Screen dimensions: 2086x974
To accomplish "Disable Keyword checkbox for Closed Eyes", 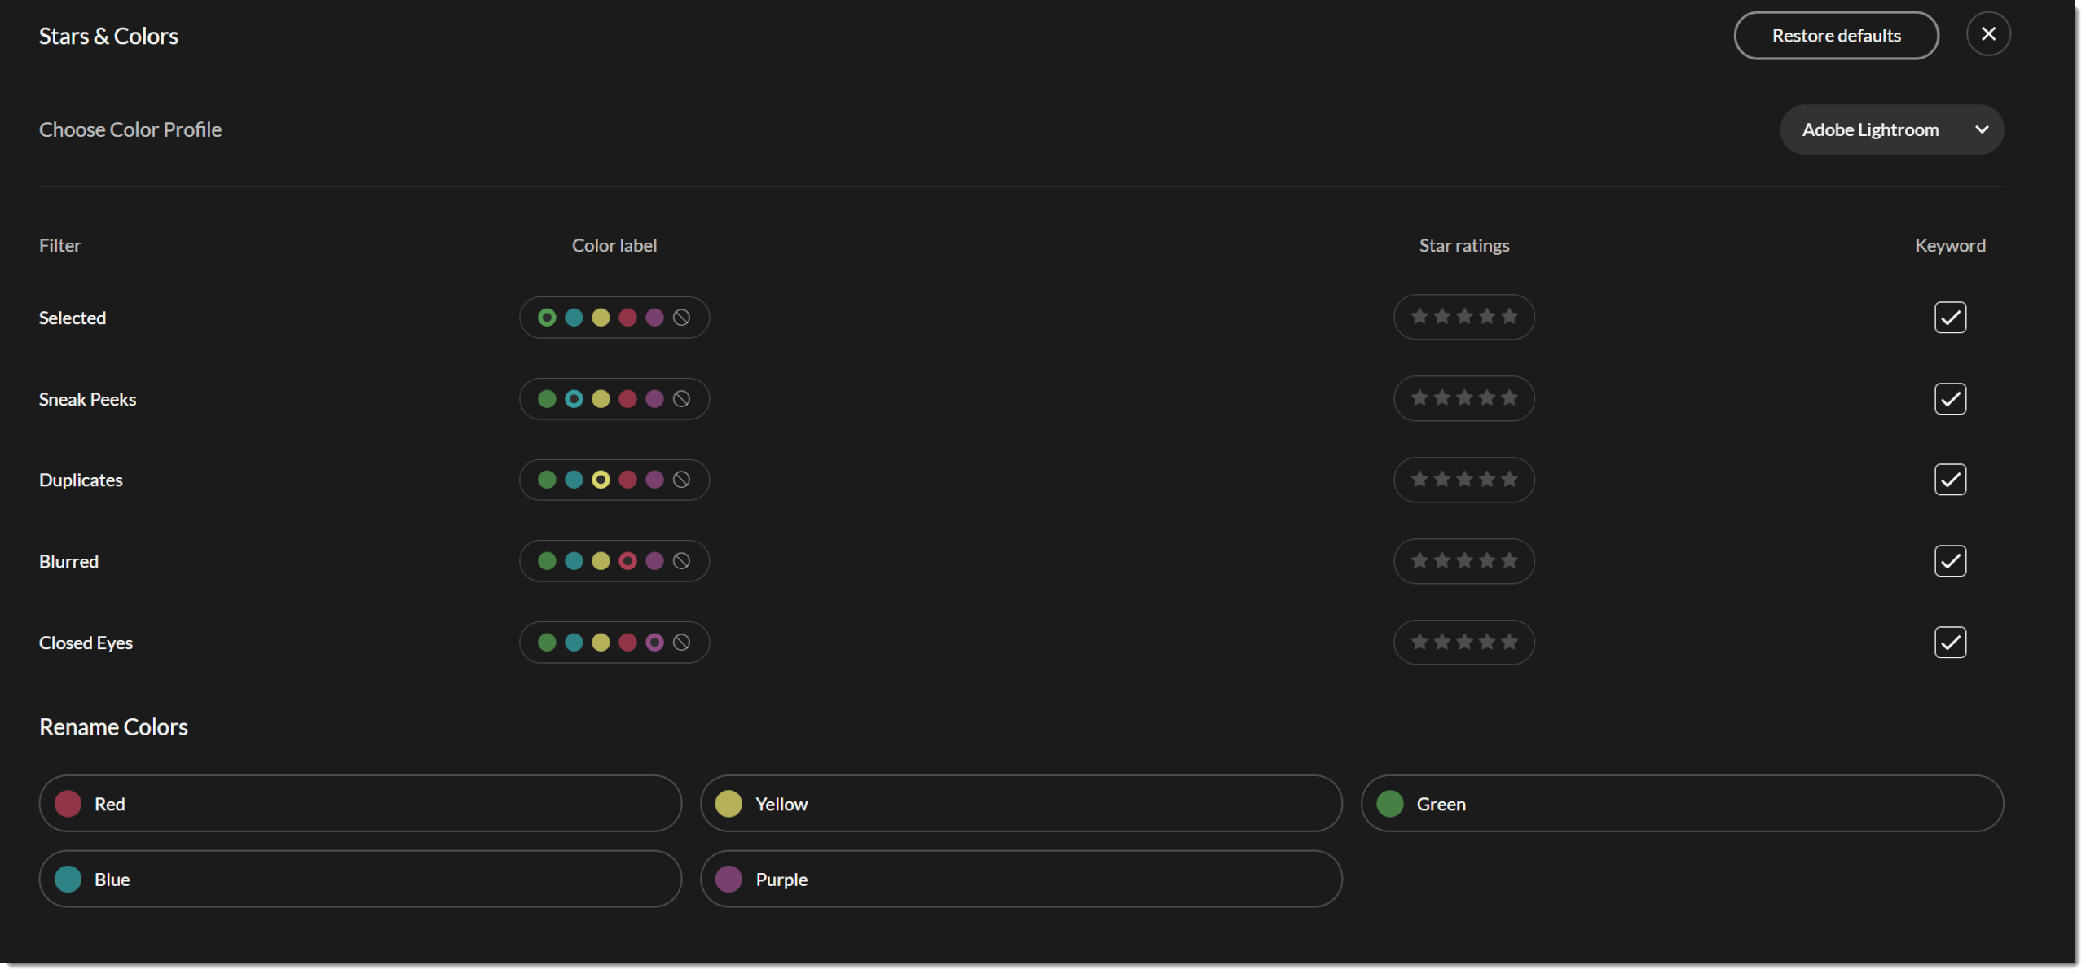I will click(1950, 643).
